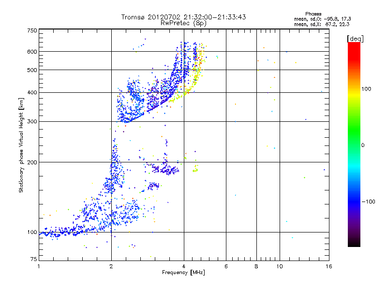Click the 'mean, sd,X: 87.2, 22.3' statistic
Screen dimensions: 387x290
[322, 24]
